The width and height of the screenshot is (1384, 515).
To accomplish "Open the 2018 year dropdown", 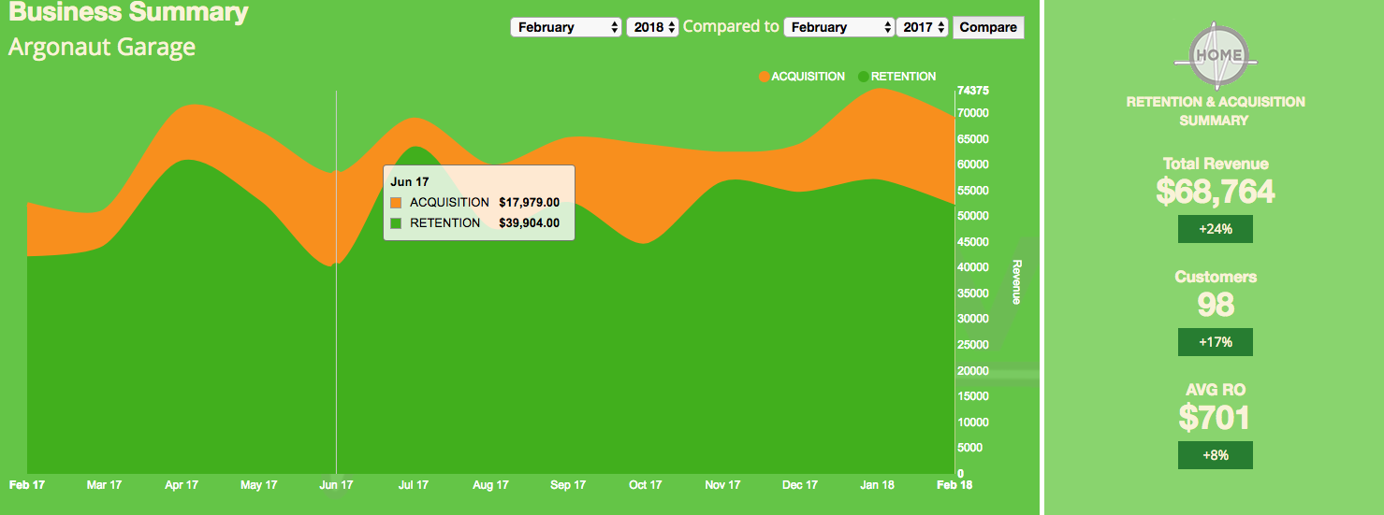I will tap(652, 27).
